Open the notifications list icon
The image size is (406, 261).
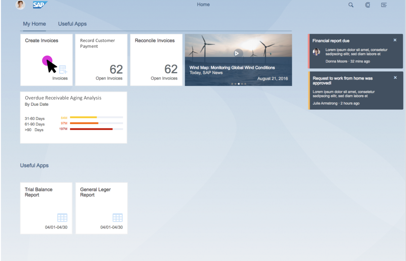tap(384, 5)
